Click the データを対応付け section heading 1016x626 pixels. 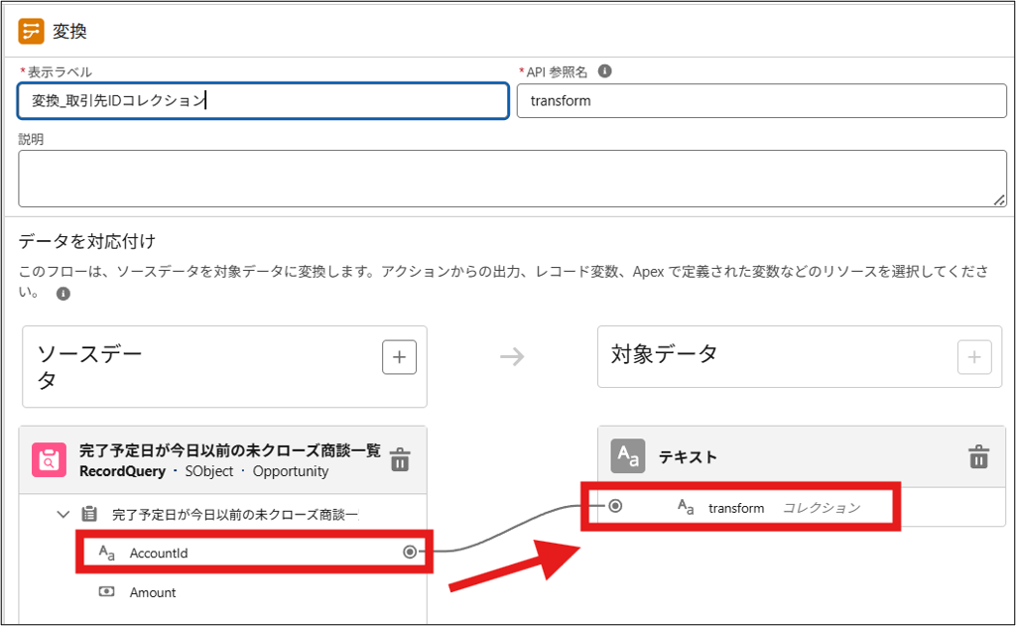tap(87, 241)
